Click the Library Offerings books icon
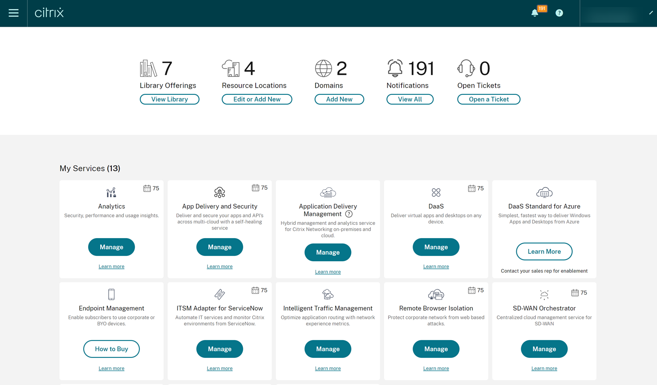657x385 pixels. click(148, 69)
